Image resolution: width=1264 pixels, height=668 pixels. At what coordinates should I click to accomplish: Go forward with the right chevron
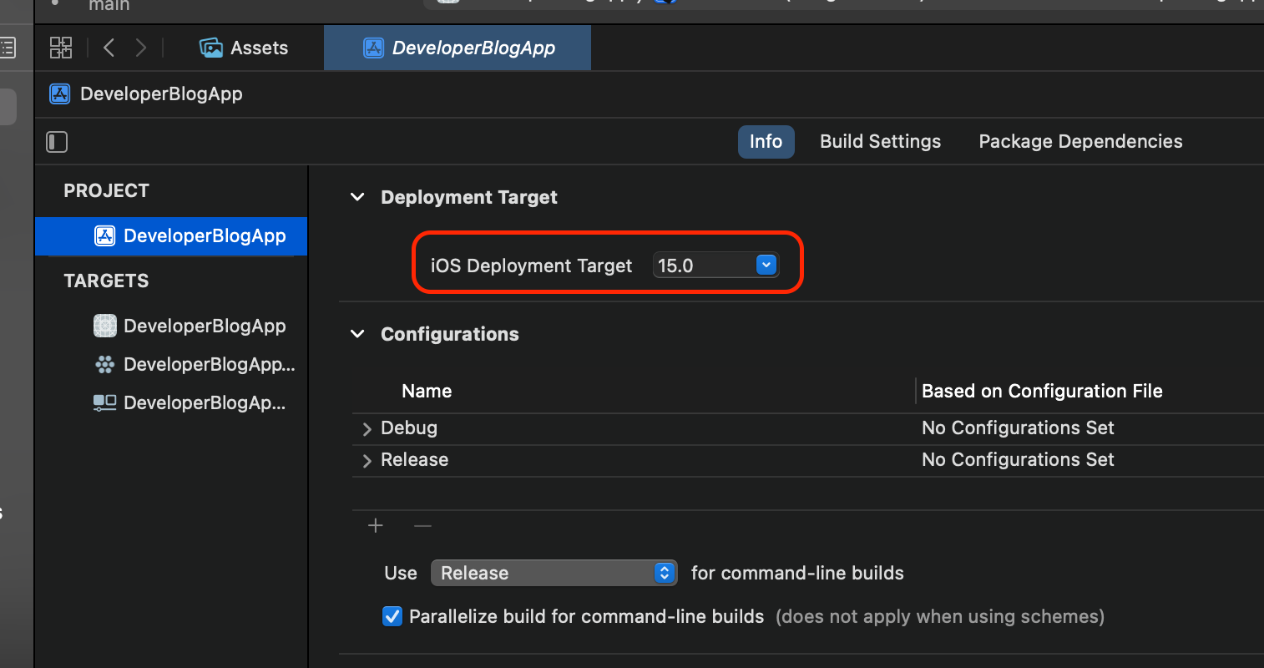pos(141,48)
